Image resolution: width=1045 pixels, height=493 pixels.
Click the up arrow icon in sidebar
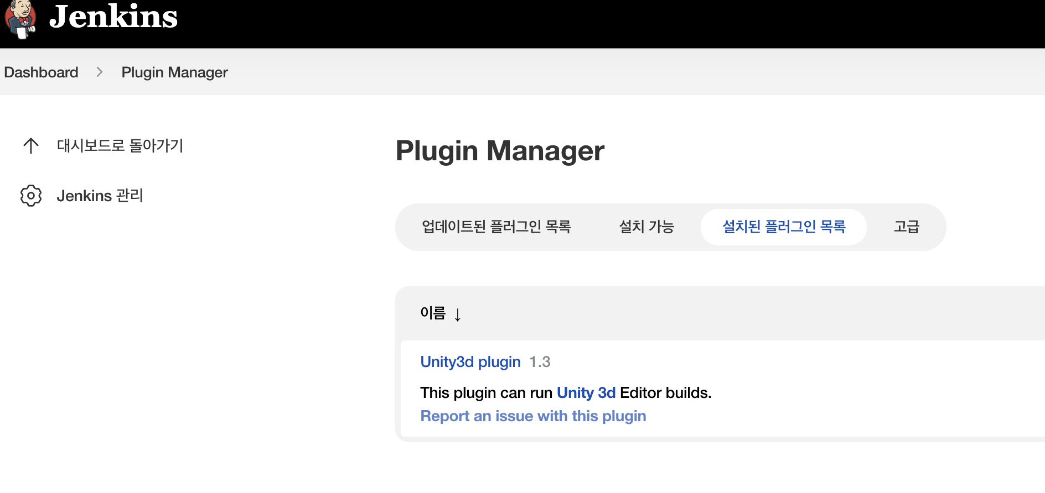pyautogui.click(x=31, y=146)
